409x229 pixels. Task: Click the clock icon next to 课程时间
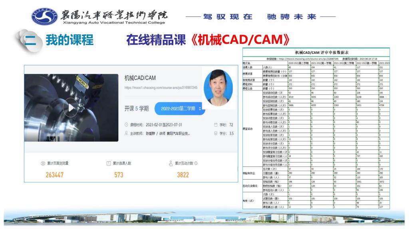coord(127,125)
